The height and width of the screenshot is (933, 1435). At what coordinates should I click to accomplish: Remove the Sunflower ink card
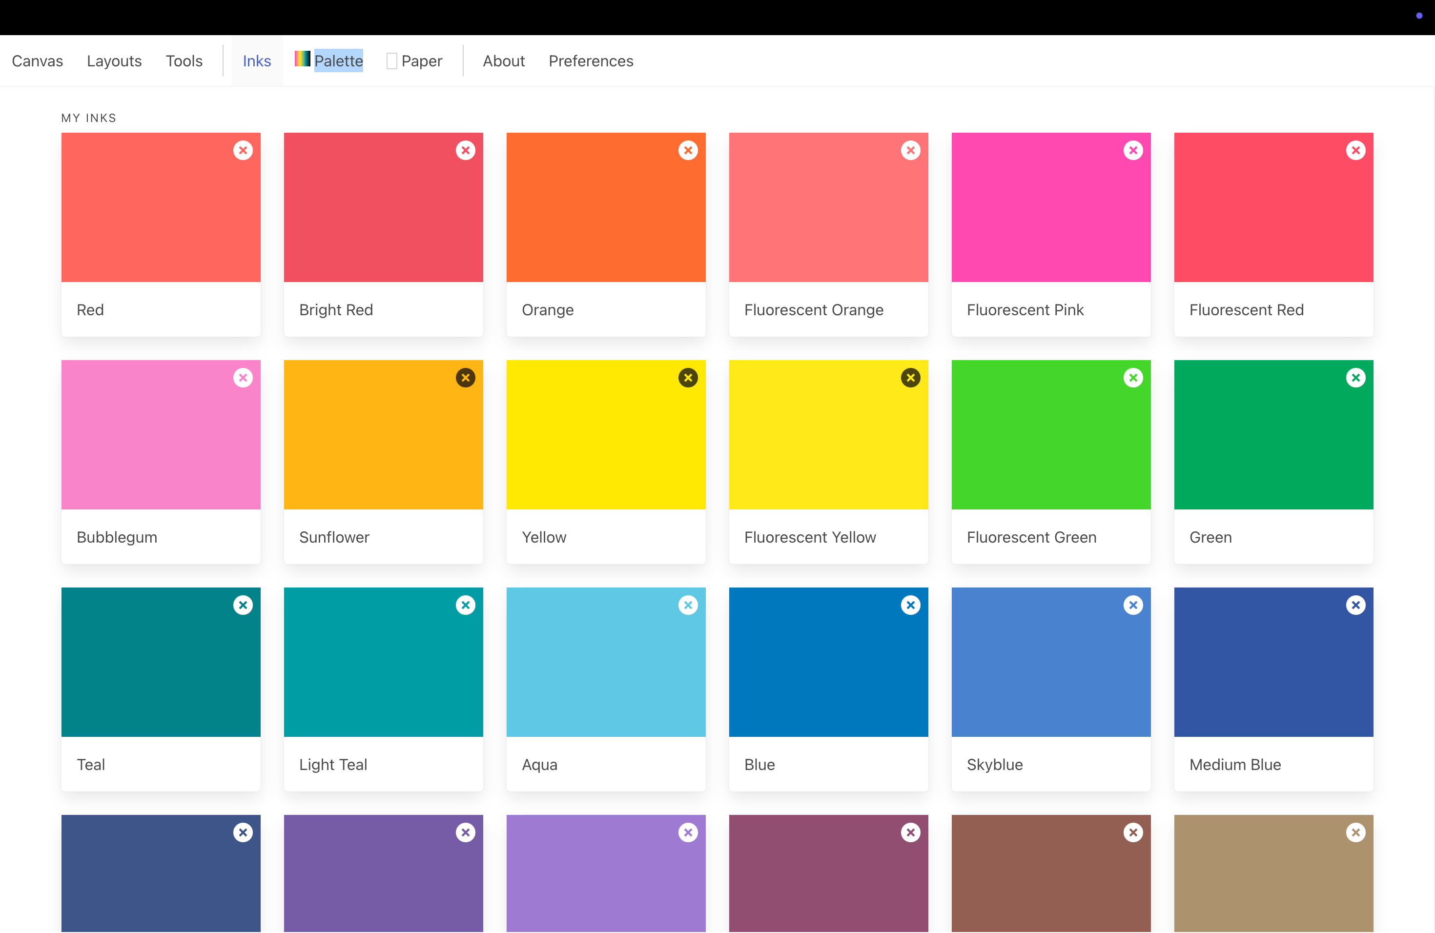tap(466, 378)
